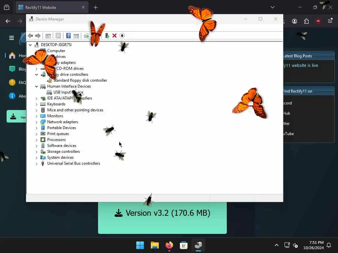Viewport: 338px width, 253px height.
Task: Open Firefox from the taskbar
Action: (169, 245)
